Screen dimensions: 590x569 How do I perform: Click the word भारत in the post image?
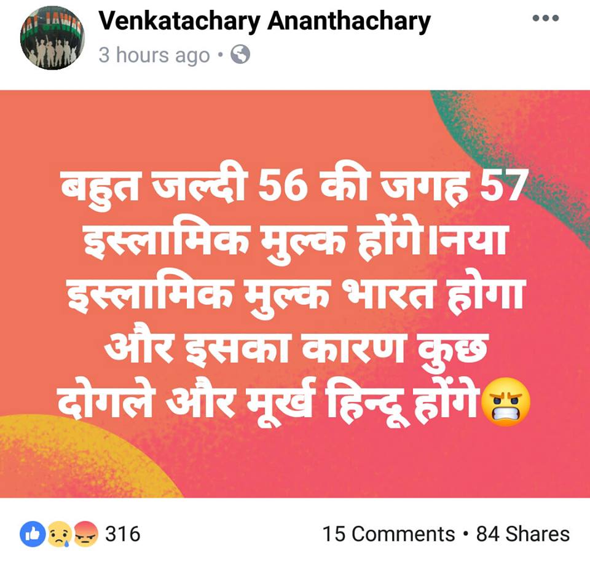[x=389, y=295]
